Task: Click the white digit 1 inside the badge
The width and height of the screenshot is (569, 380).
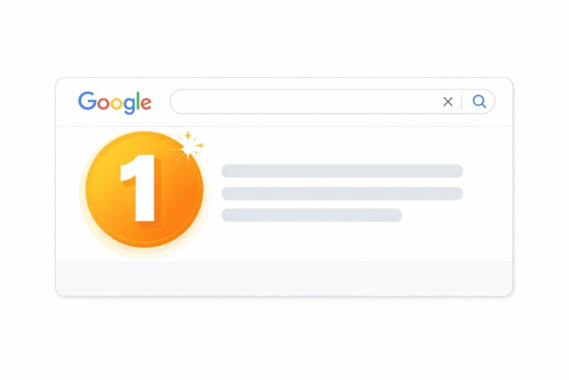Action: (x=139, y=190)
